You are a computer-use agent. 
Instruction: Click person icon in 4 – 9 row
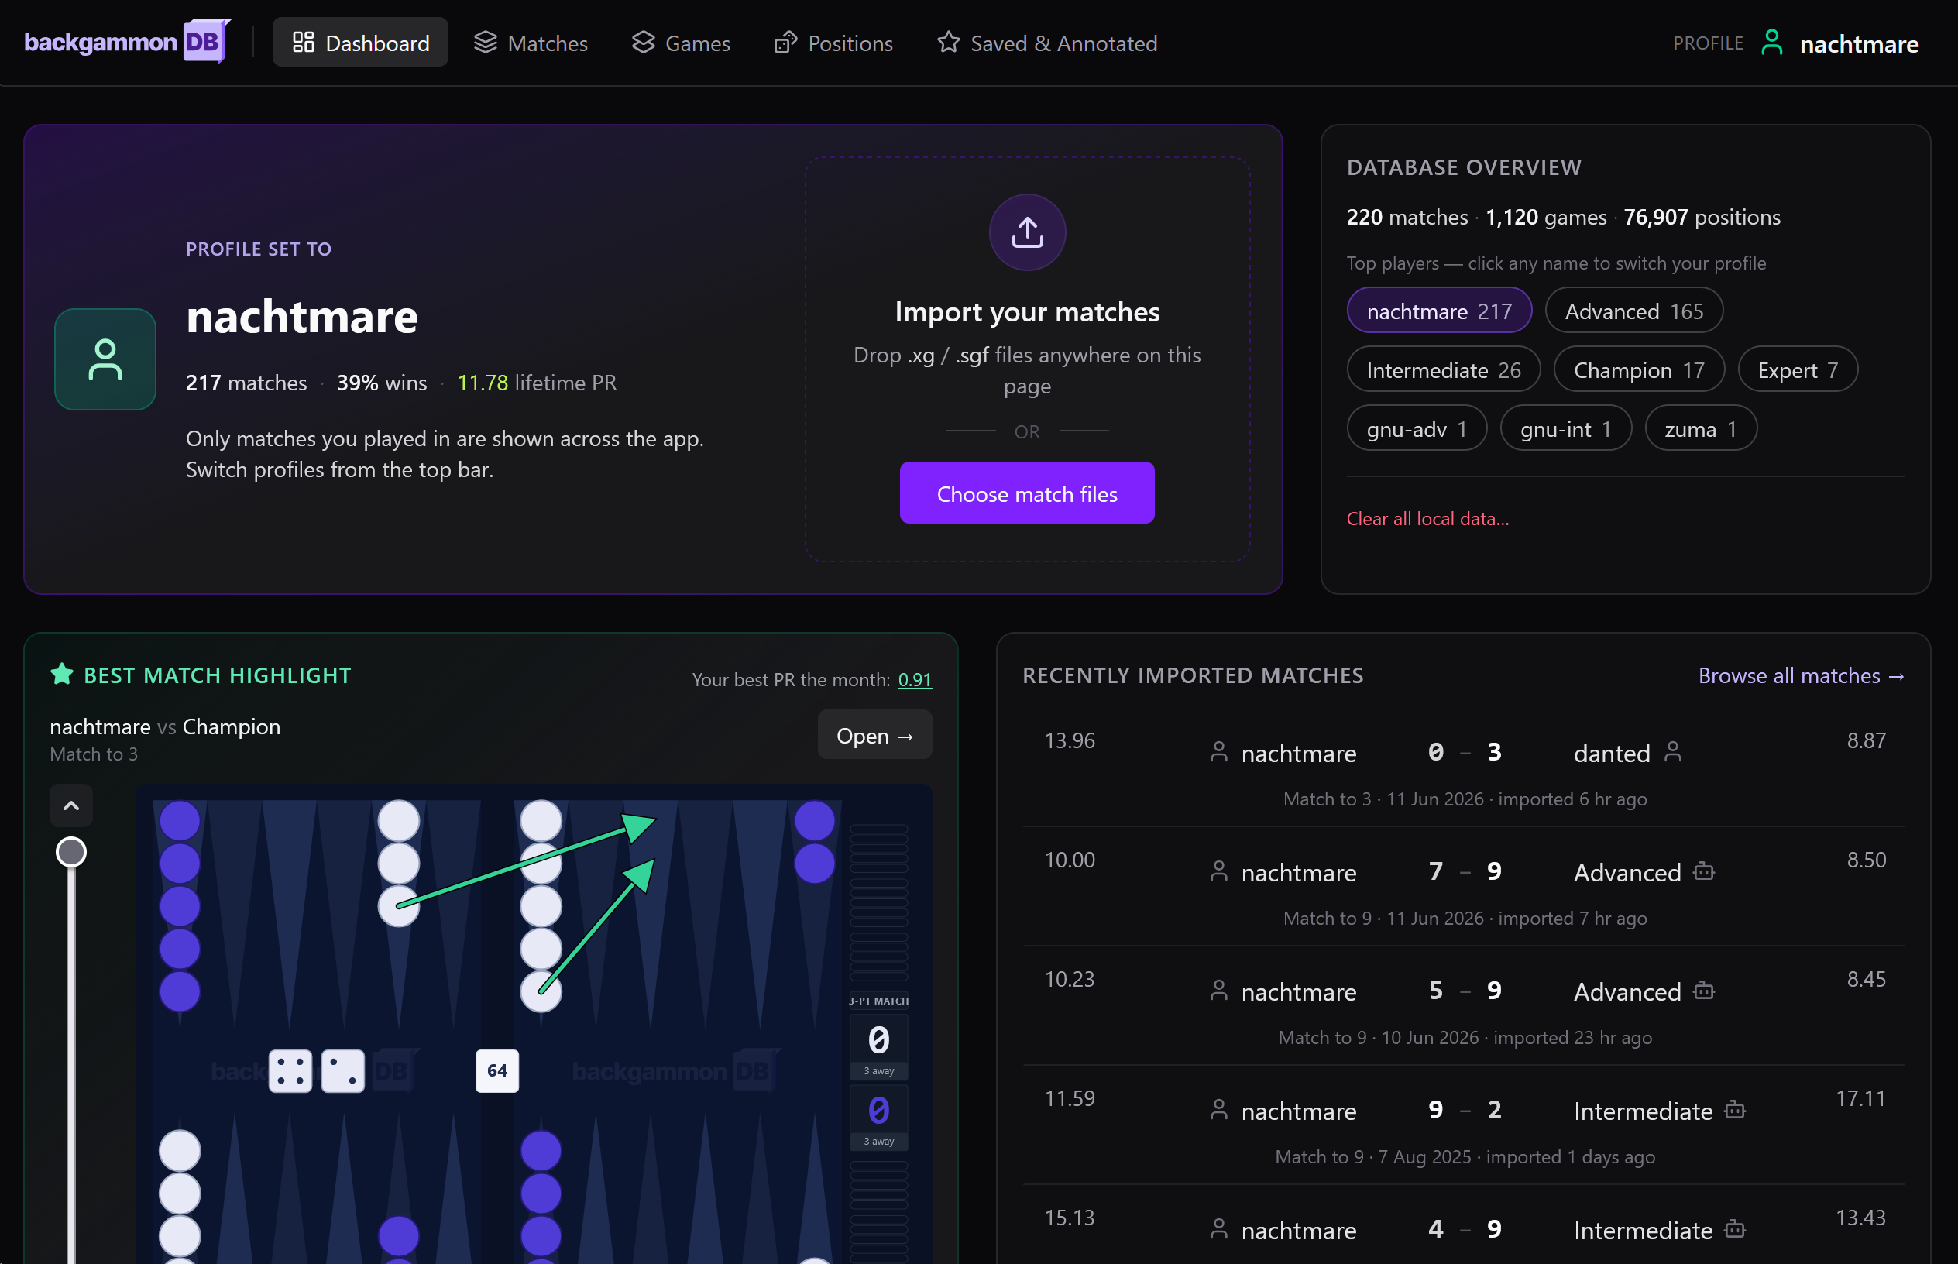[x=1218, y=1228]
